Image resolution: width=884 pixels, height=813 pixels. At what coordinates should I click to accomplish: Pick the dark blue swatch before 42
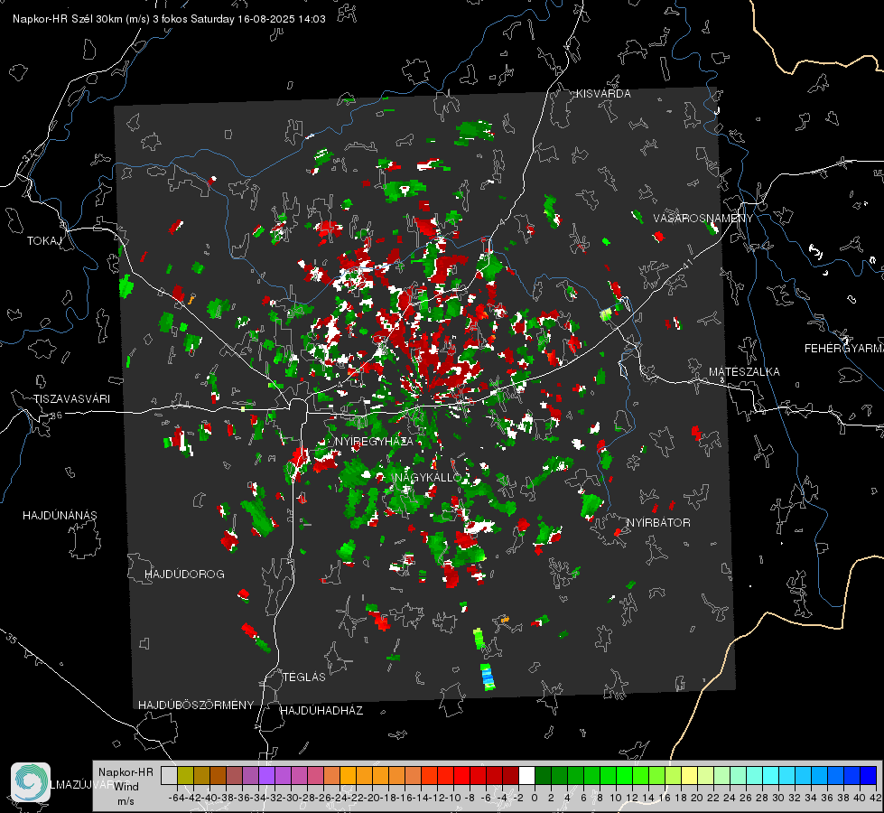coord(869,776)
